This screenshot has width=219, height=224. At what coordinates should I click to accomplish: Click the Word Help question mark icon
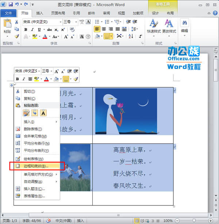(x=215, y=13)
